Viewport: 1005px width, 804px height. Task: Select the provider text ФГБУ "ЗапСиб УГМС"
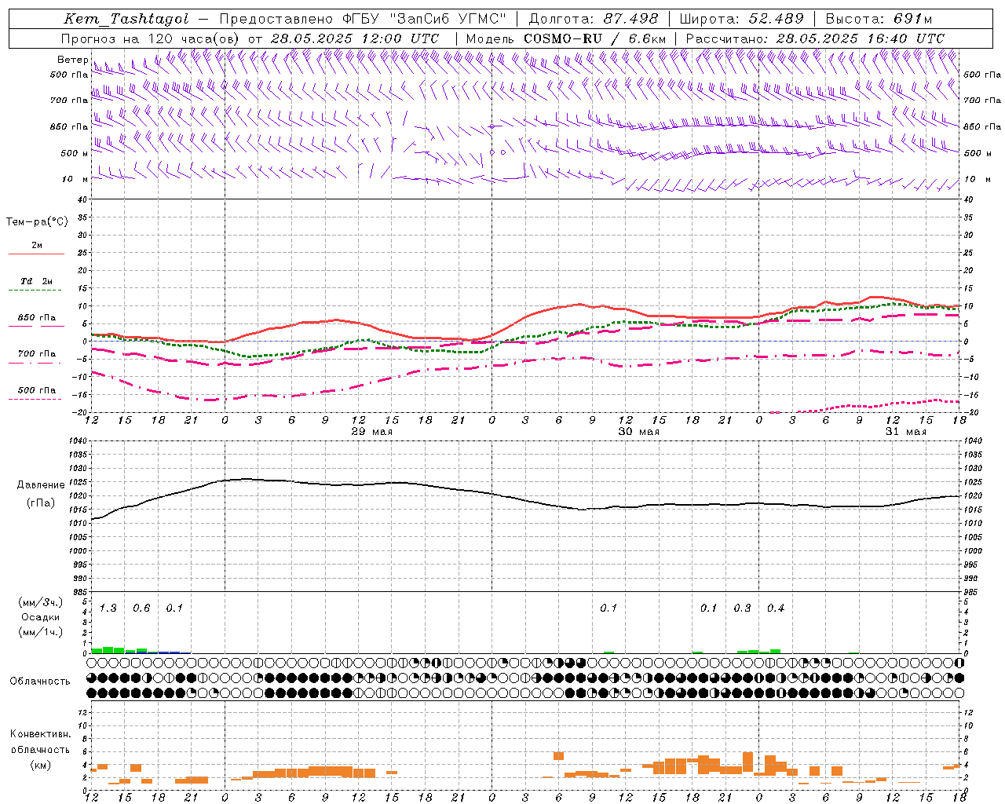point(422,19)
